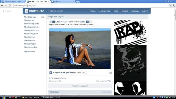Open a new browser tab
This screenshot has width=176, height=99.
(78, 2)
